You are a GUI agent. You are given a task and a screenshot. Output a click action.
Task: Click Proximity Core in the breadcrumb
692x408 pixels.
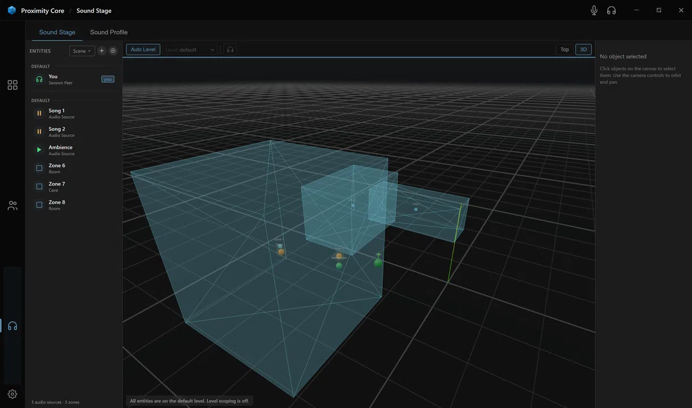tap(43, 11)
